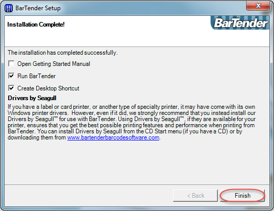Enable the Open Getting Started Manual checkbox

pos(11,64)
